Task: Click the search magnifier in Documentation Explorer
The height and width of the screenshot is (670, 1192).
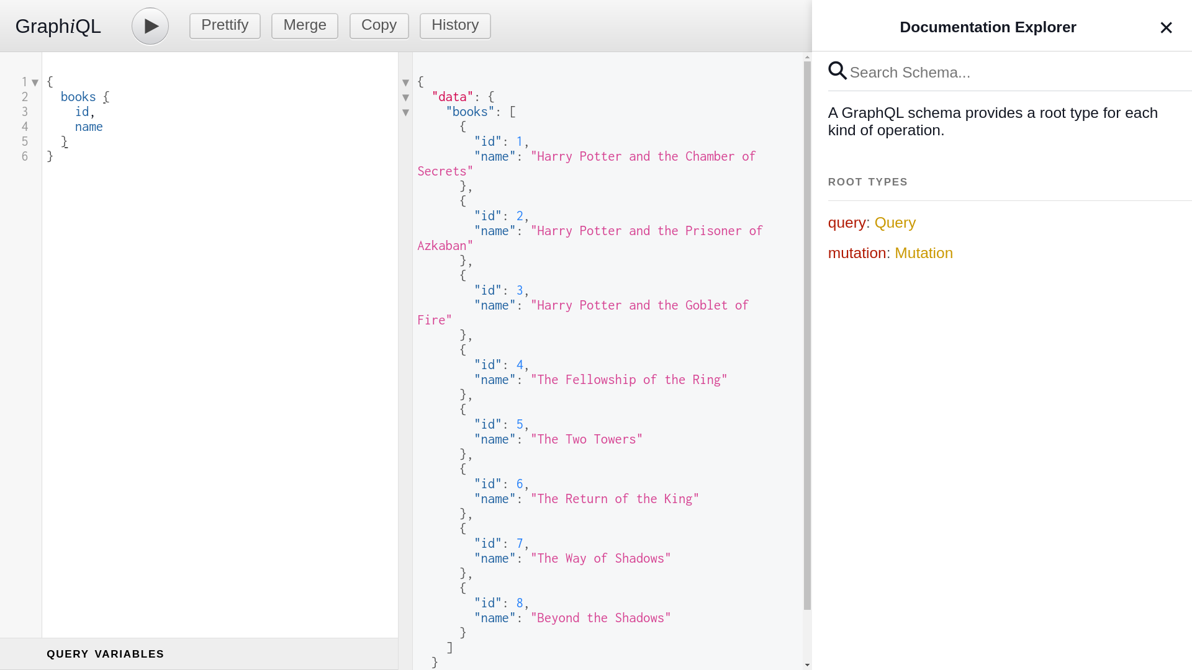Action: pyautogui.click(x=837, y=71)
